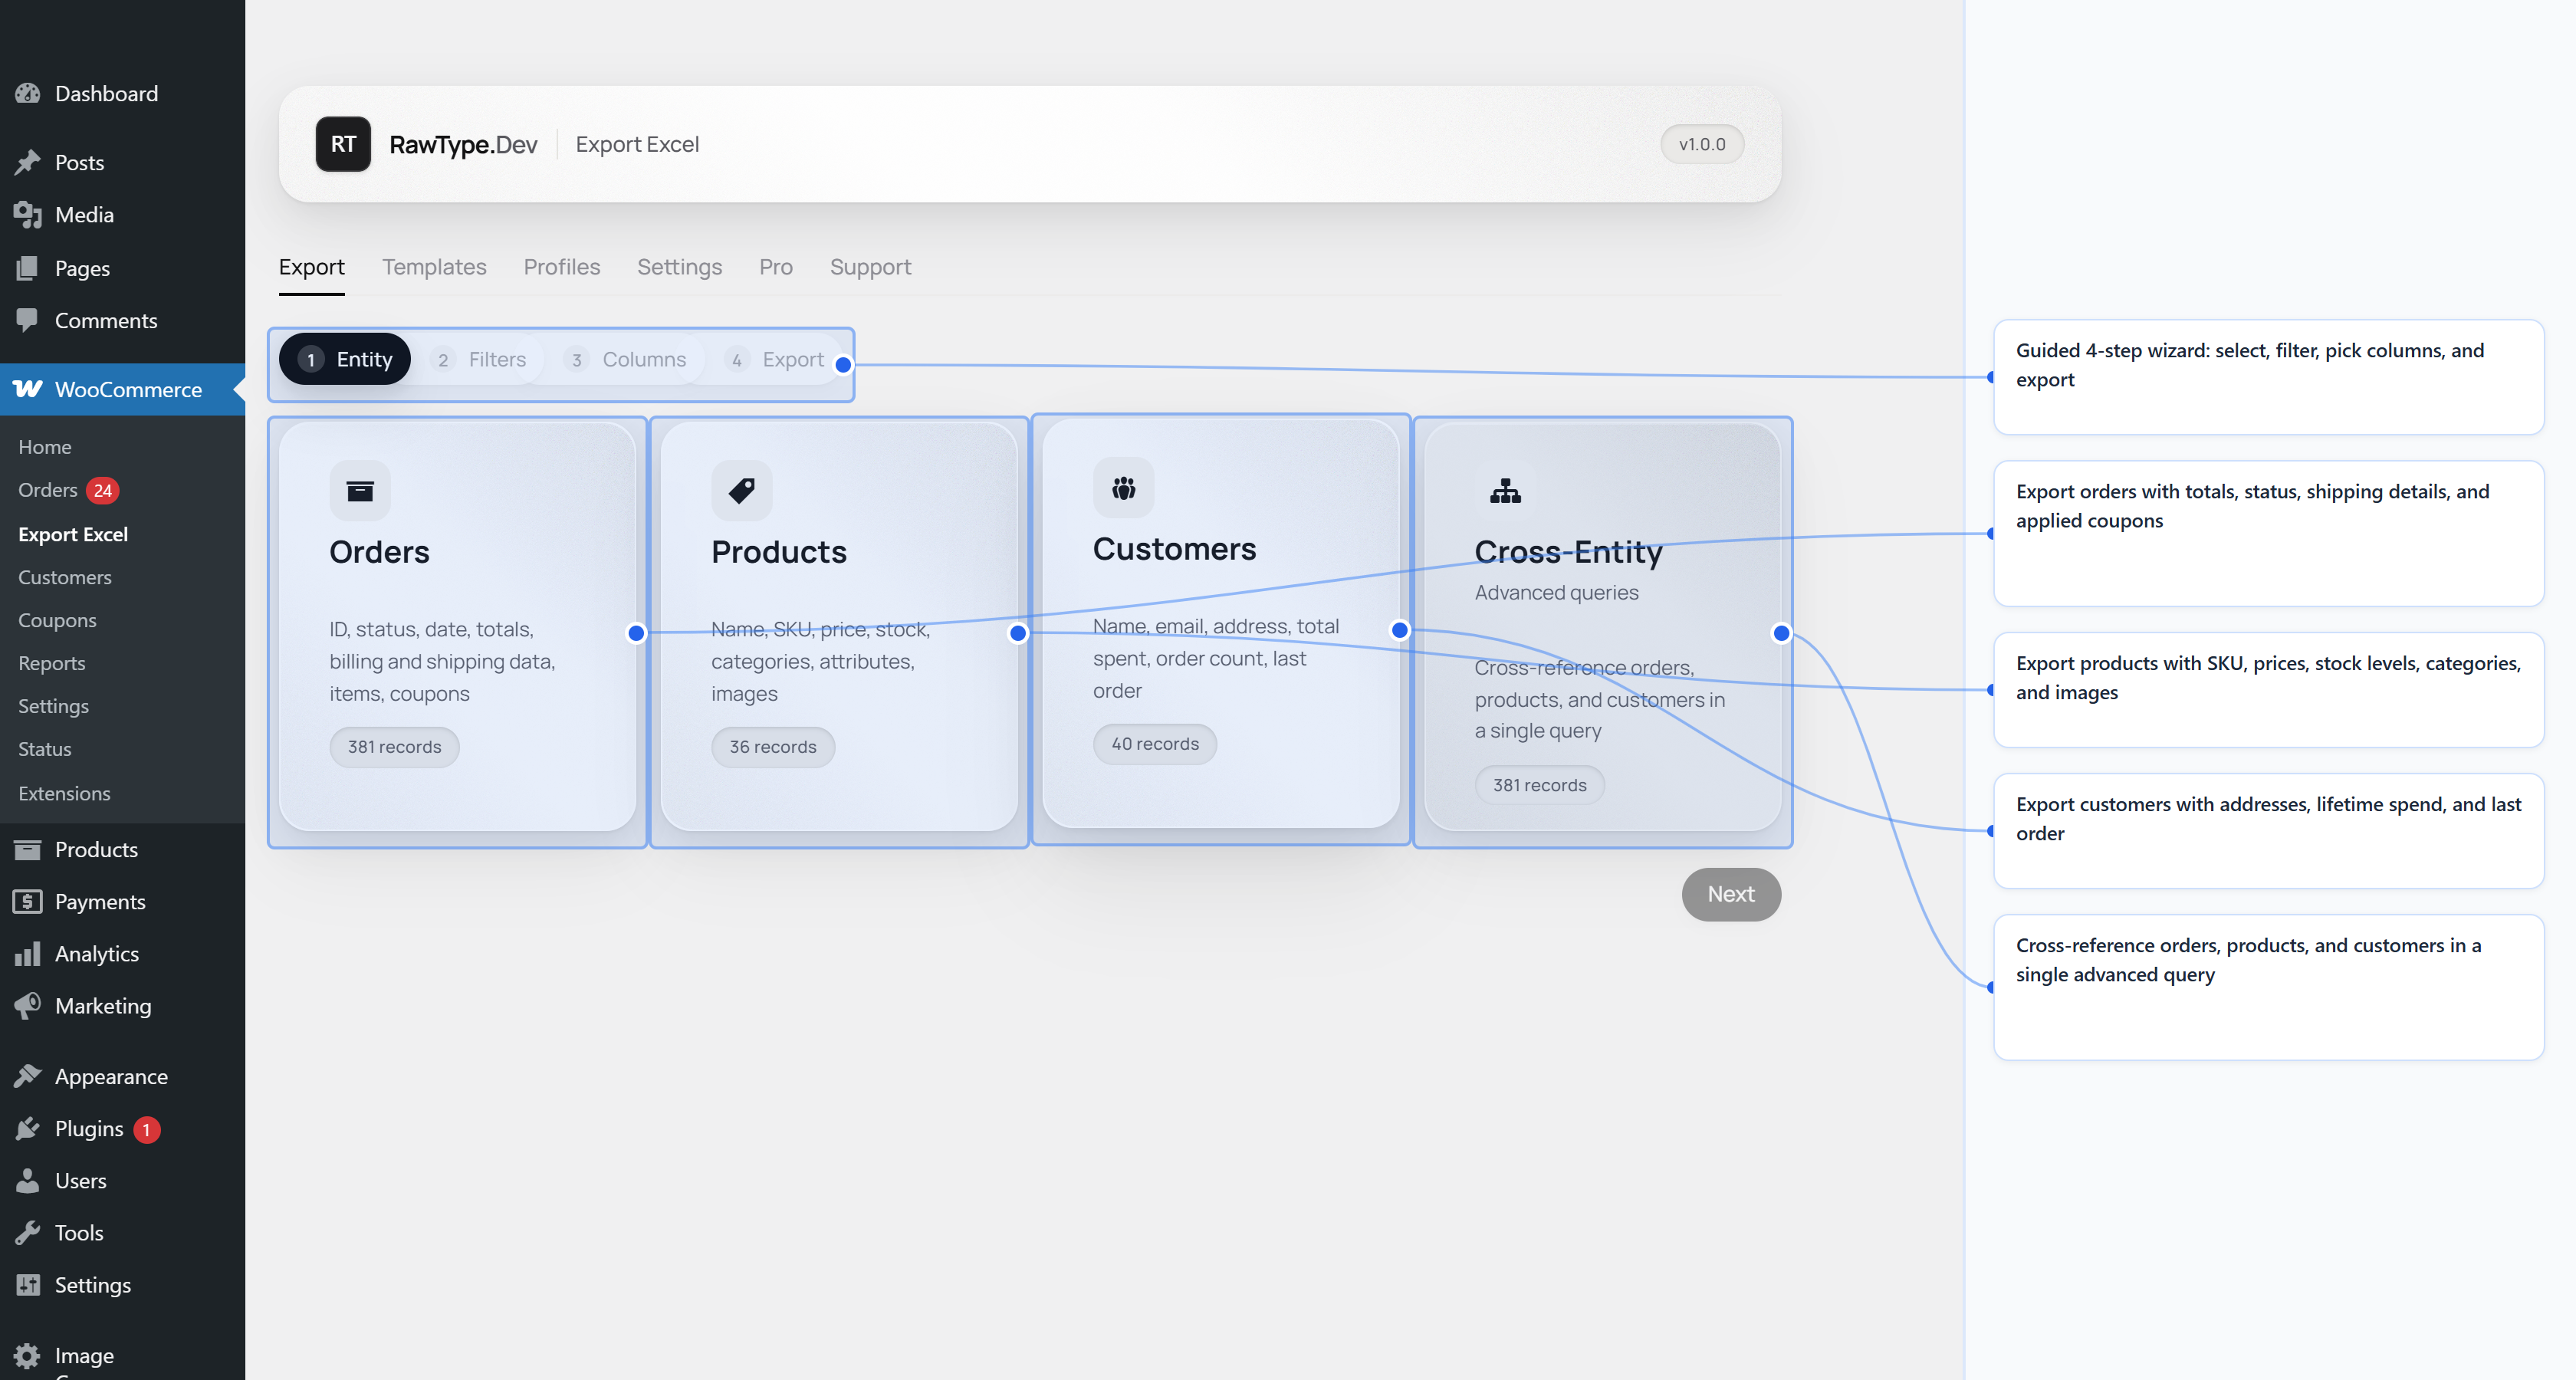Open Export Excel submenu link
This screenshot has height=1380, width=2576.
click(73, 534)
